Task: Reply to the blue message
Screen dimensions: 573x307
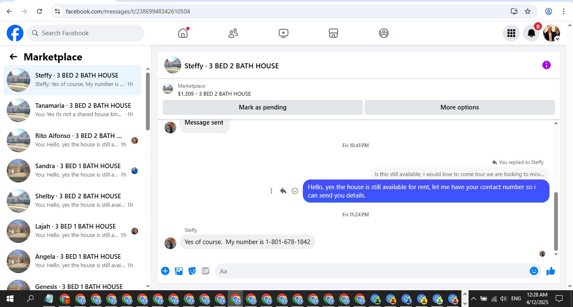Action: [283, 191]
